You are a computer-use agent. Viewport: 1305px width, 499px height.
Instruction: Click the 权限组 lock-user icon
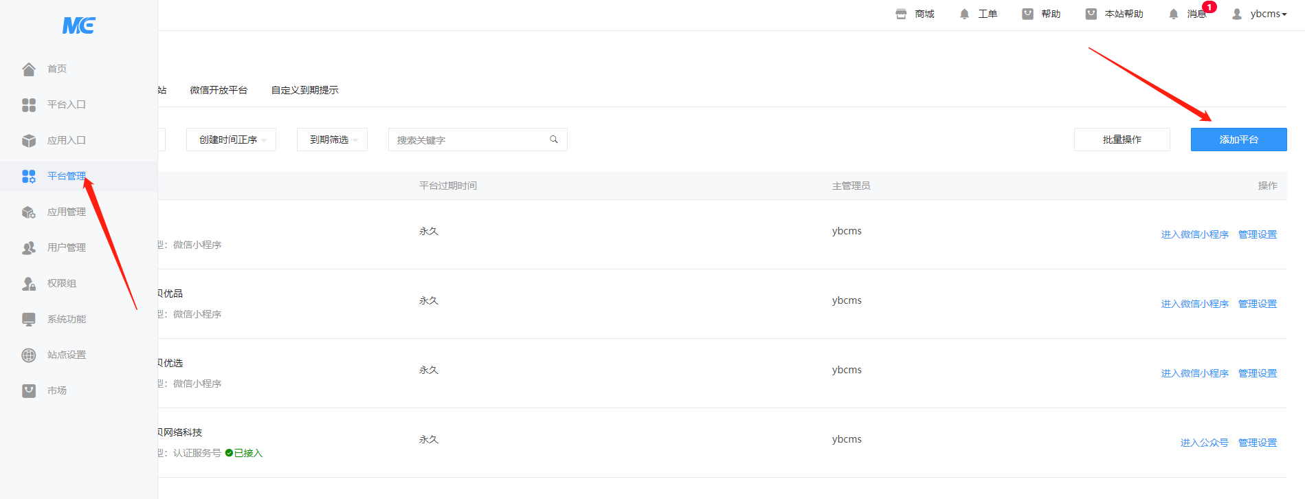pyautogui.click(x=29, y=283)
